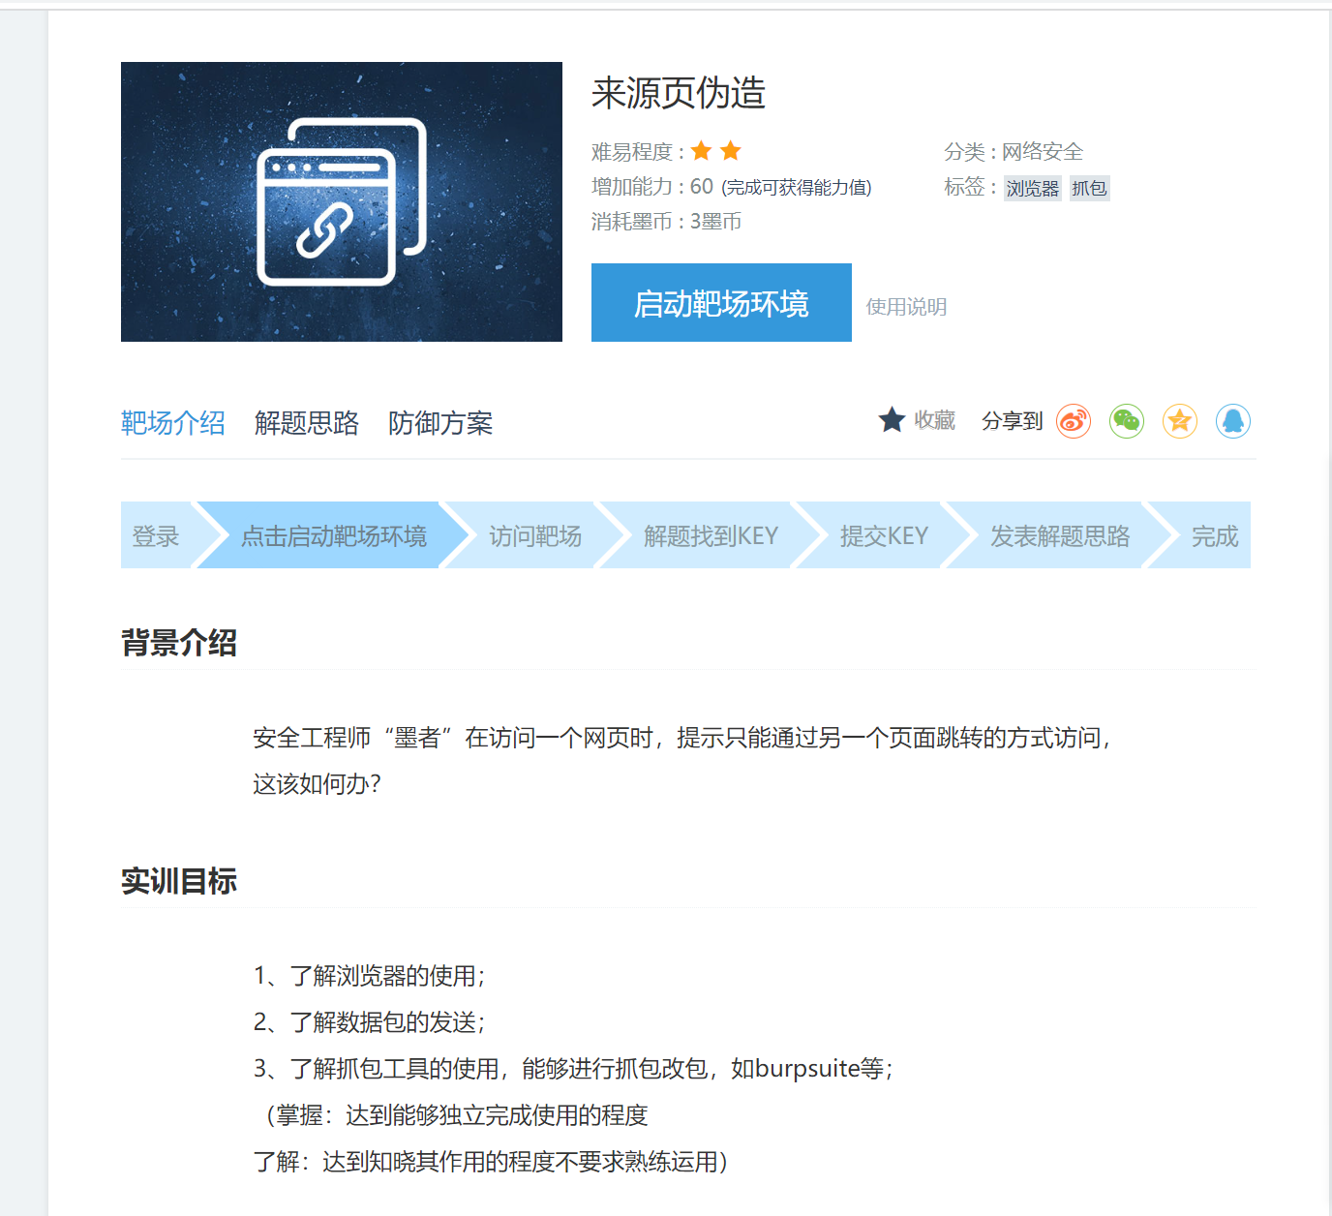Open the 使用说明 link
The height and width of the screenshot is (1216, 1332).
point(906,307)
